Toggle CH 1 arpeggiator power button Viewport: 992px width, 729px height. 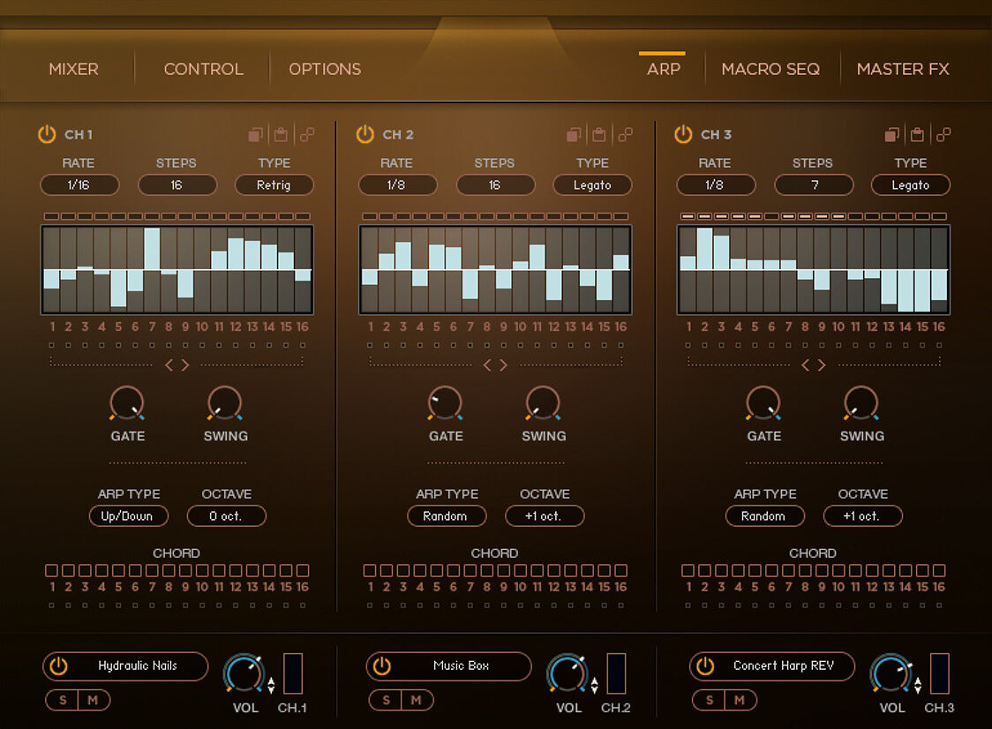coord(47,134)
